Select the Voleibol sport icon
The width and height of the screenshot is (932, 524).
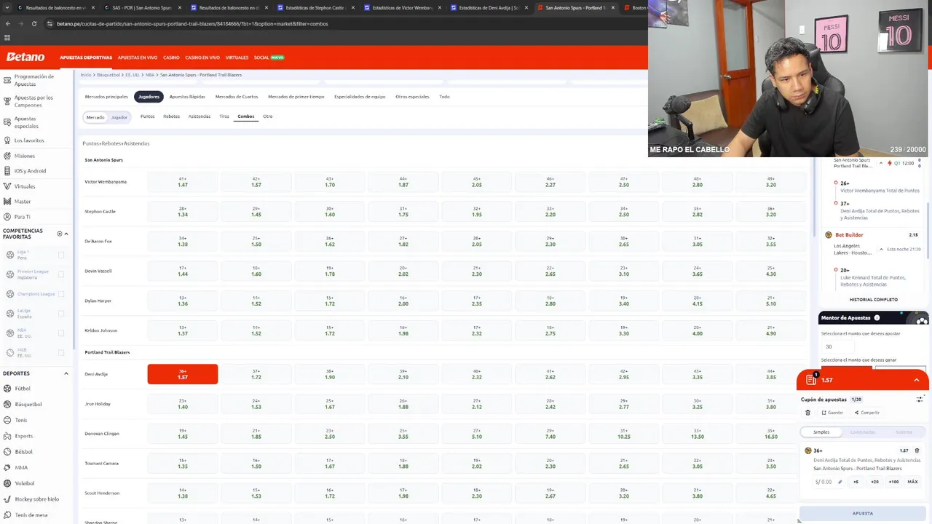[7, 483]
